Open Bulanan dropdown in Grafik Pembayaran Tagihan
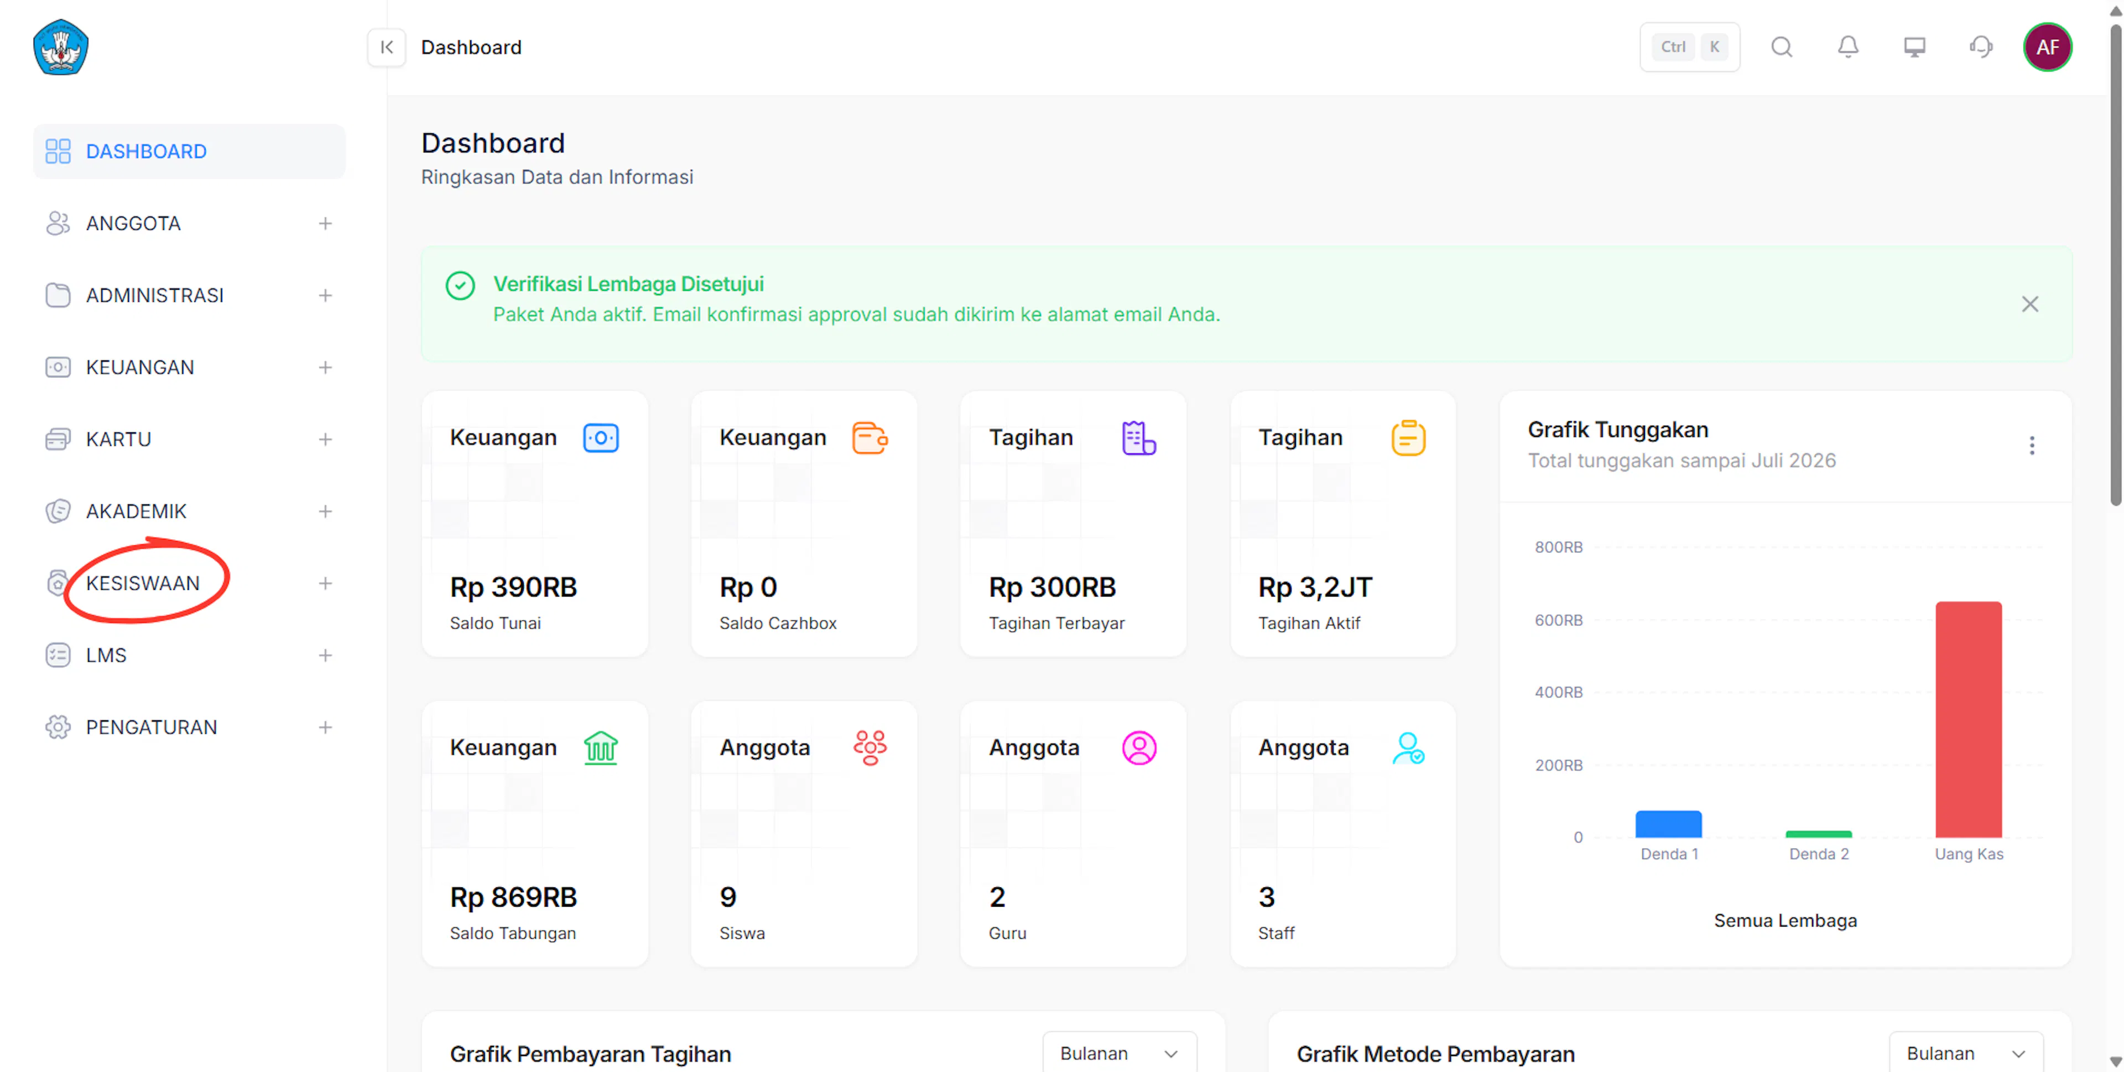The width and height of the screenshot is (2124, 1072). click(x=1119, y=1053)
